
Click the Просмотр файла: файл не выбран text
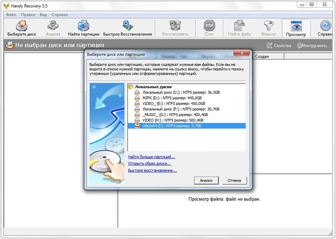[x=225, y=199]
